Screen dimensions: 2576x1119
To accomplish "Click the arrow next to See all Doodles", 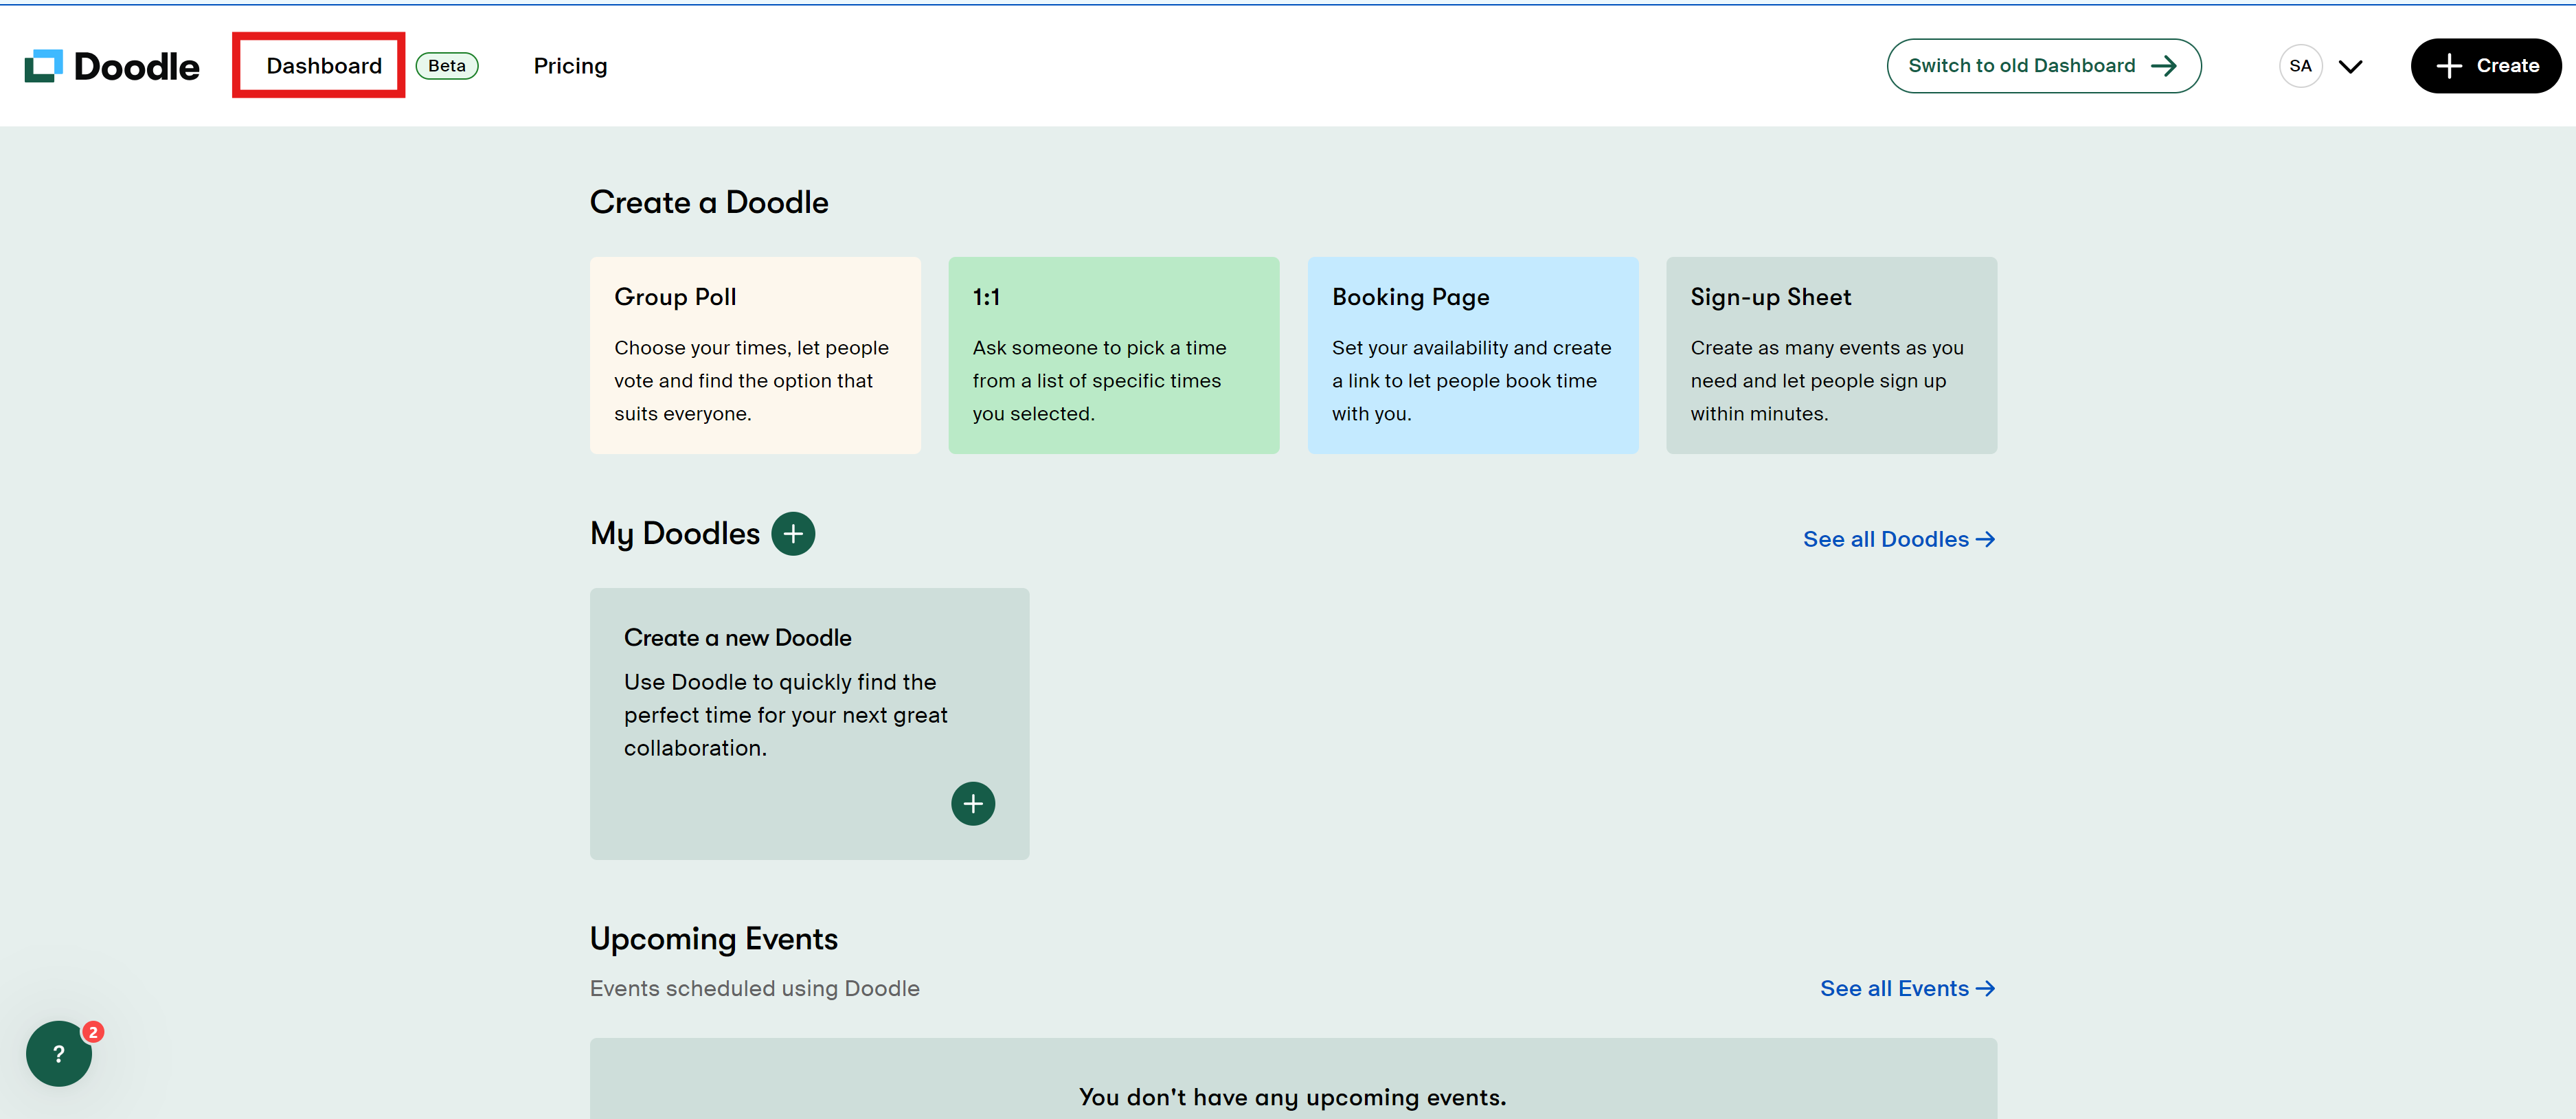I will point(1985,539).
